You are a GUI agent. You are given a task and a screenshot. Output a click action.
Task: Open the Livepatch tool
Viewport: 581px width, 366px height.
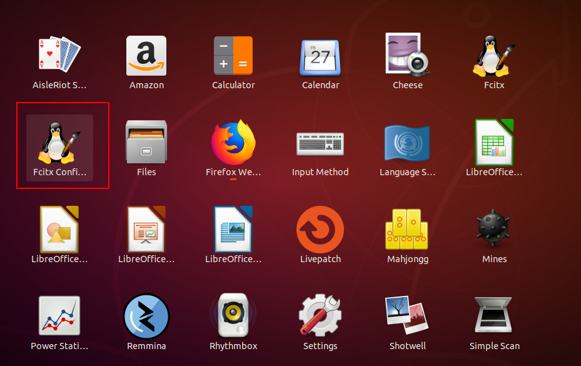coord(320,230)
